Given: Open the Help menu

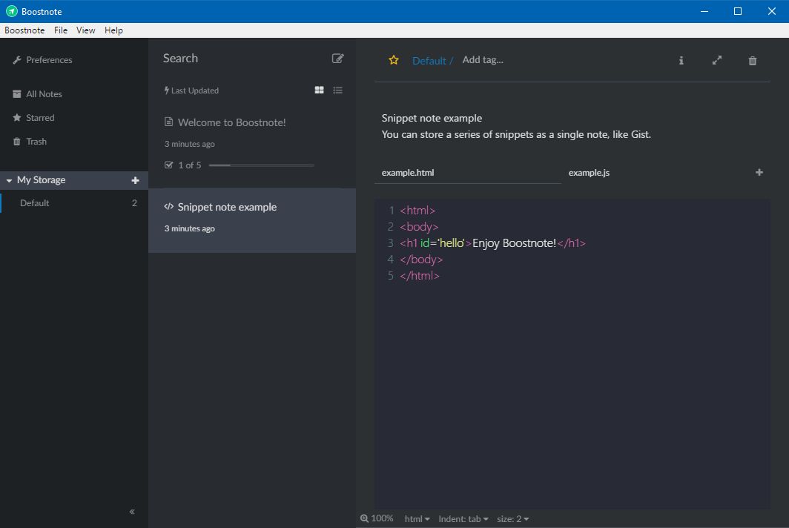Looking at the screenshot, I should (x=113, y=30).
